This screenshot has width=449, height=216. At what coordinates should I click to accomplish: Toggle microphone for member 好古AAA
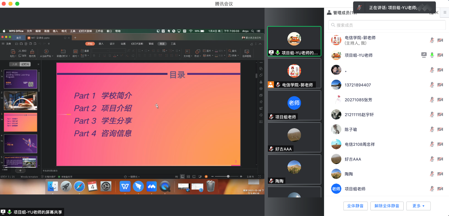432,159
